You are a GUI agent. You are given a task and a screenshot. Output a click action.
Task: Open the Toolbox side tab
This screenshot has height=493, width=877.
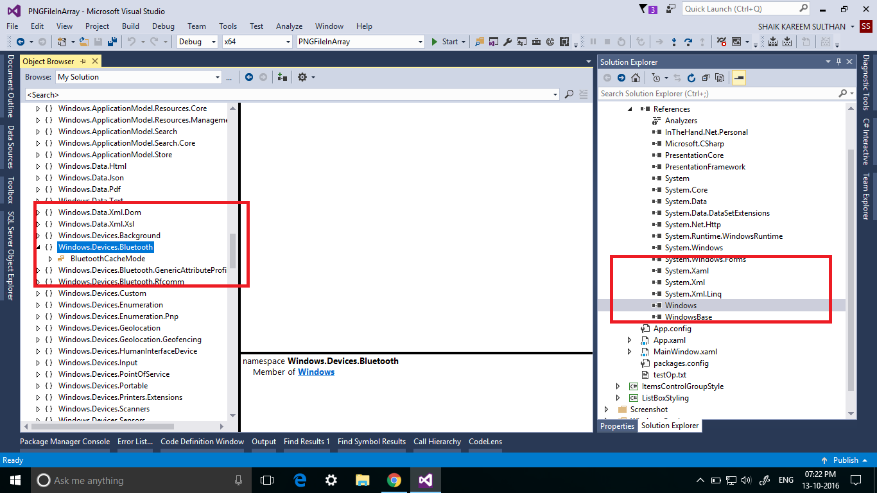pos(10,191)
